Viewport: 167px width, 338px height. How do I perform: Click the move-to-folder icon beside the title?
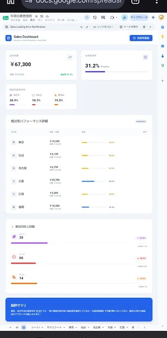(42, 16)
